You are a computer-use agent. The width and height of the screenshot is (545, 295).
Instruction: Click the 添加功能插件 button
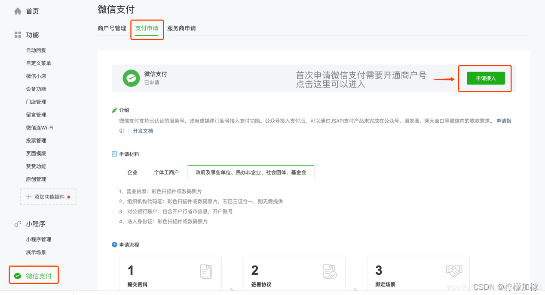[48, 197]
